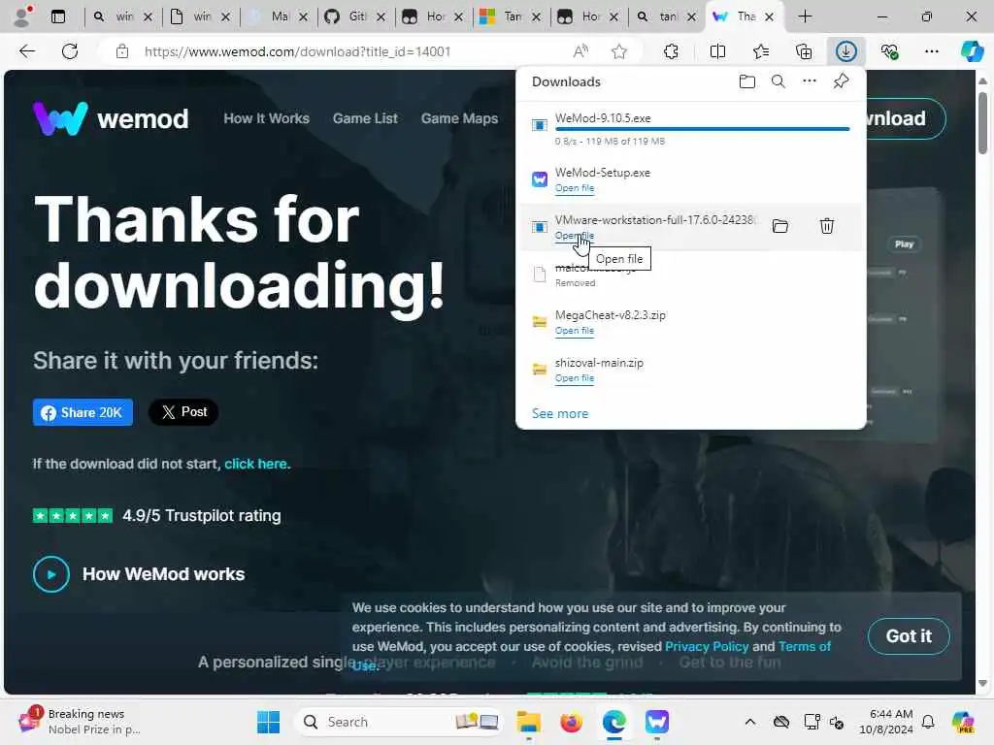The height and width of the screenshot is (745, 994).
Task: Open the Breaking news widget
Action: point(80,722)
